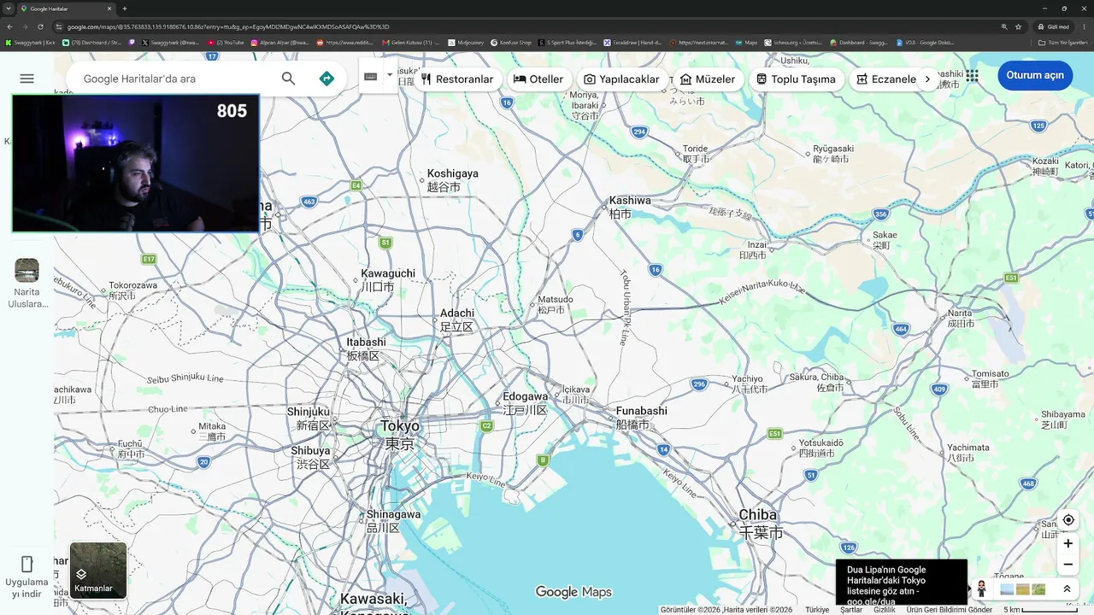This screenshot has width=1094, height=615.
Task: Open the Şartlar terms link
Action: 851,610
